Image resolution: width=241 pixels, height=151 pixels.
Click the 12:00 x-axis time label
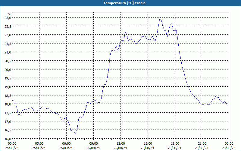pos(121,144)
